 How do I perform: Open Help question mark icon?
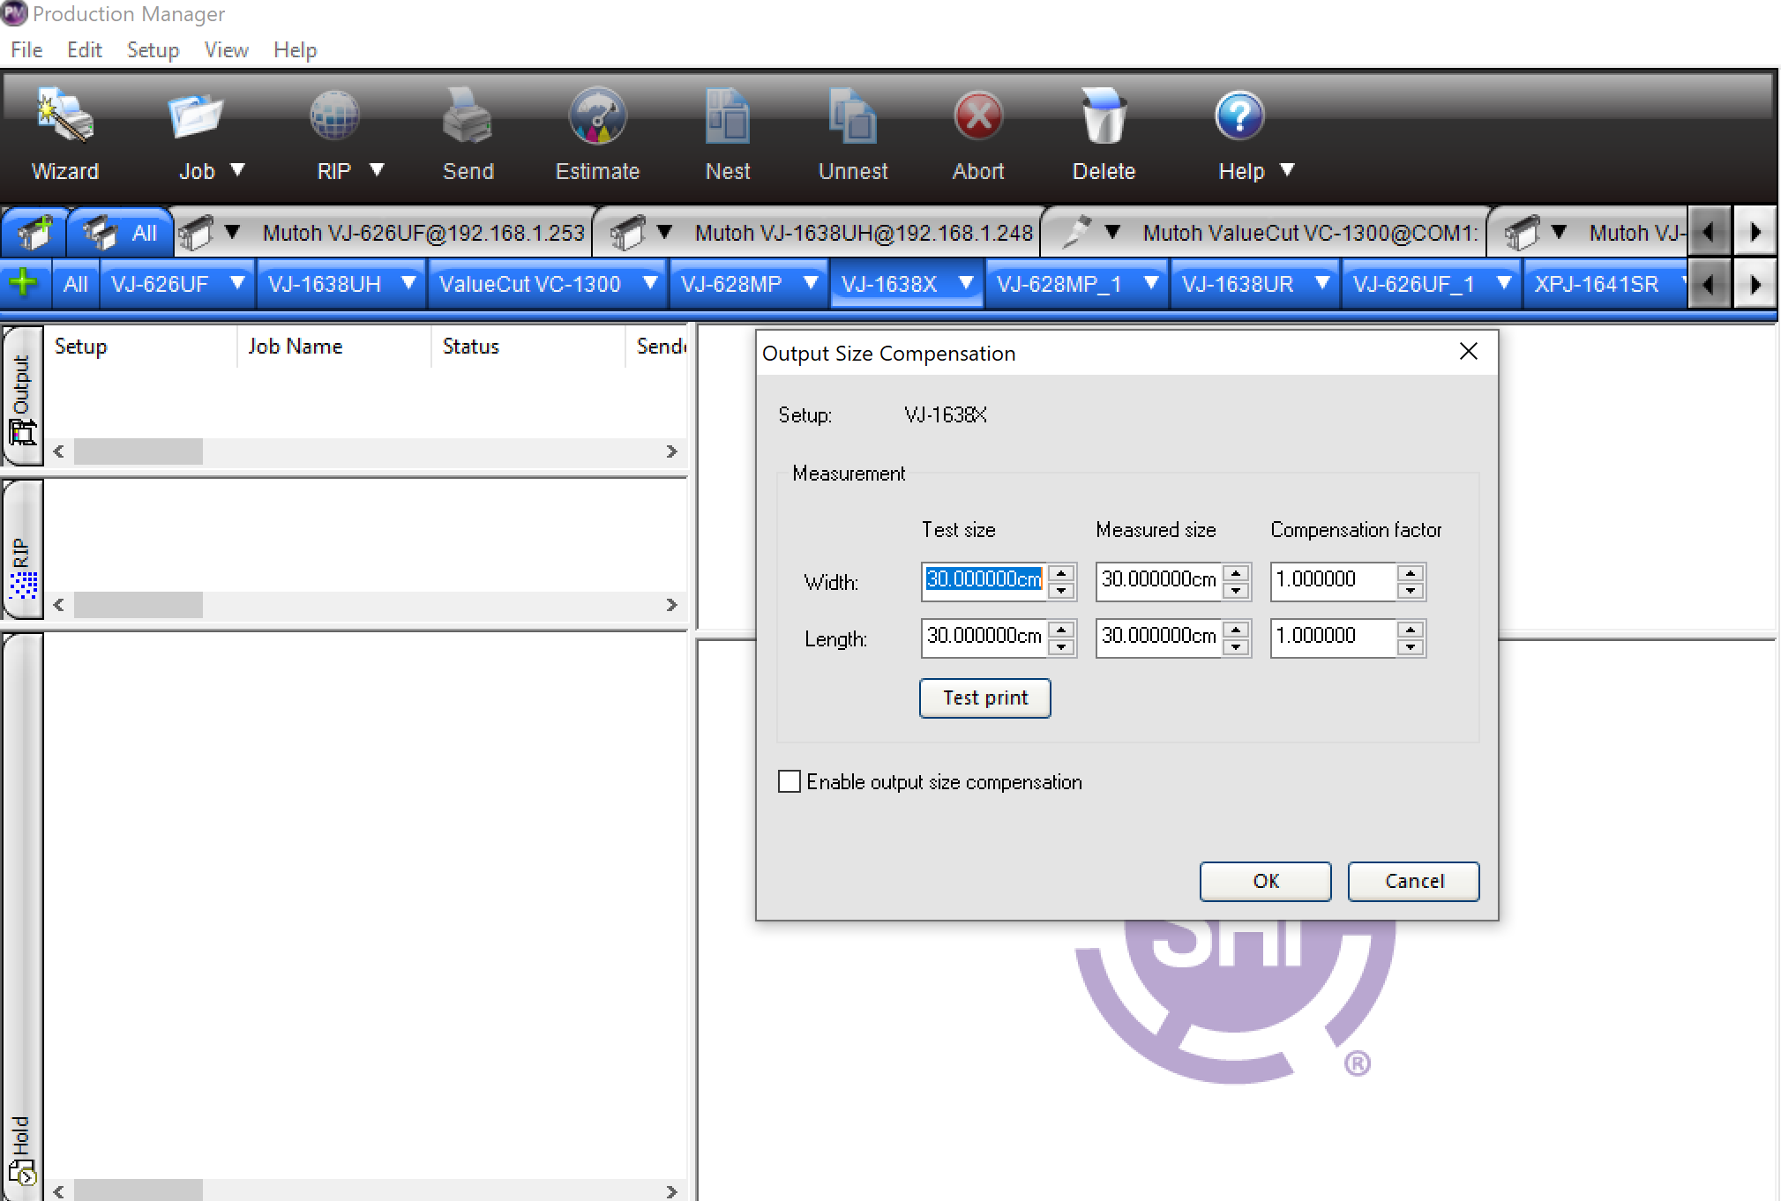tap(1239, 116)
